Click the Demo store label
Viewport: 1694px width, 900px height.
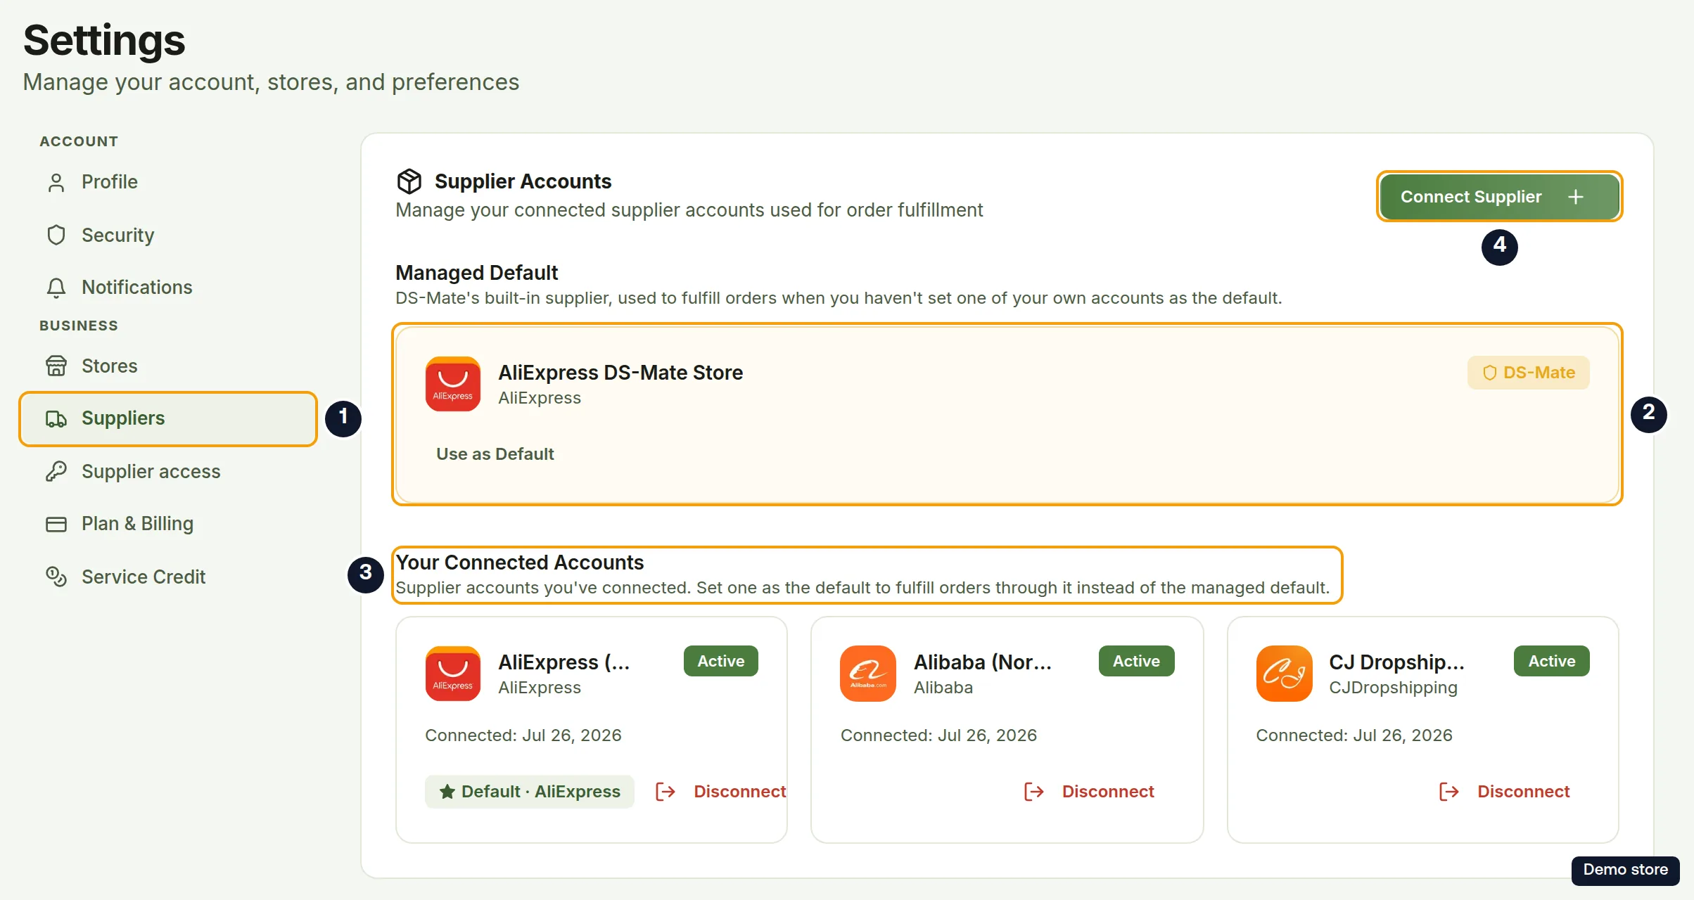click(x=1625, y=870)
